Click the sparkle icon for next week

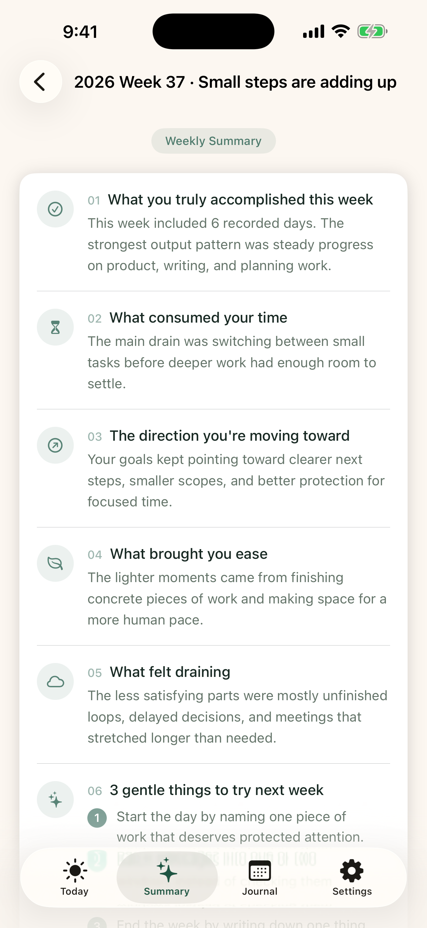(x=55, y=800)
